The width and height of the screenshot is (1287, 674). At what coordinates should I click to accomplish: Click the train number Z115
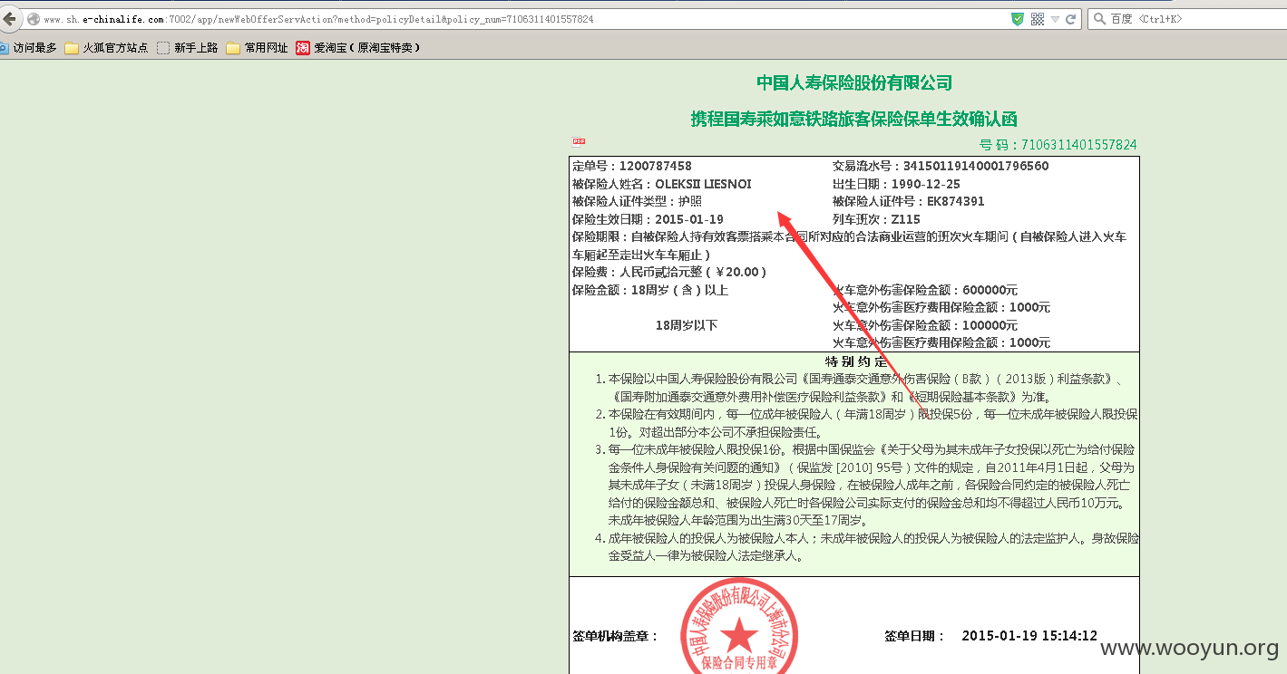(906, 220)
